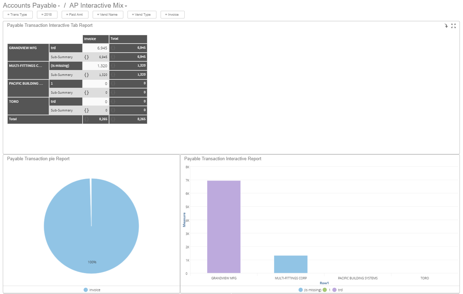463x294 pixels.
Task: Select the Trans Type filter chip
Action: tap(17, 15)
